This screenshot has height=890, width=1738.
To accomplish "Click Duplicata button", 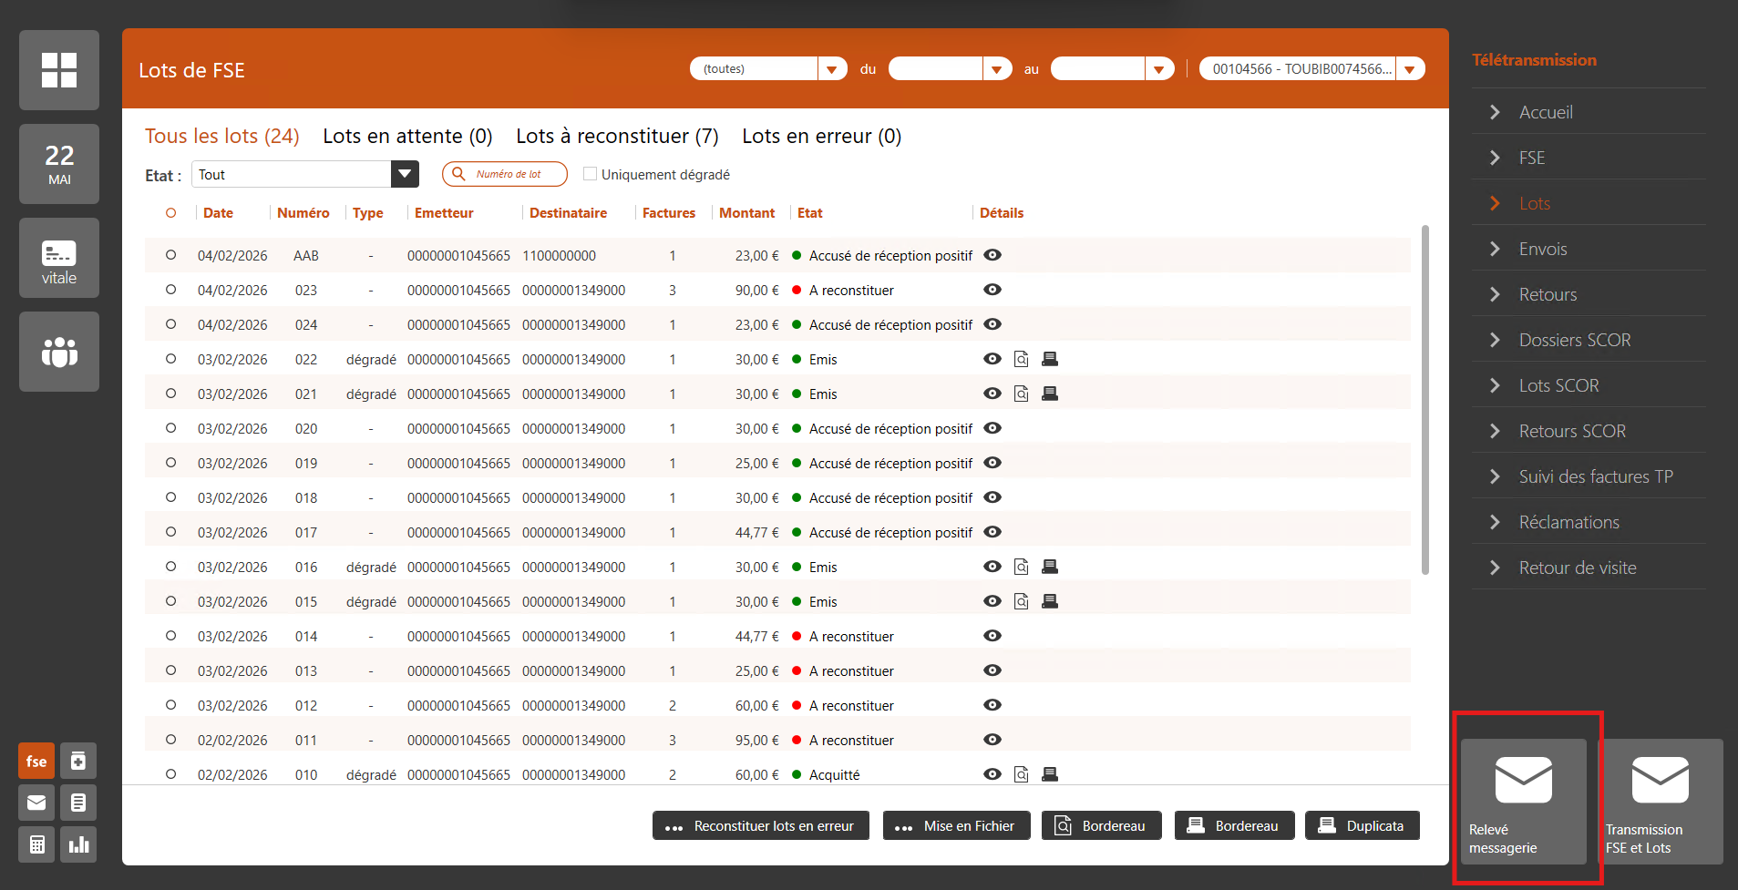I will pyautogui.click(x=1362, y=825).
